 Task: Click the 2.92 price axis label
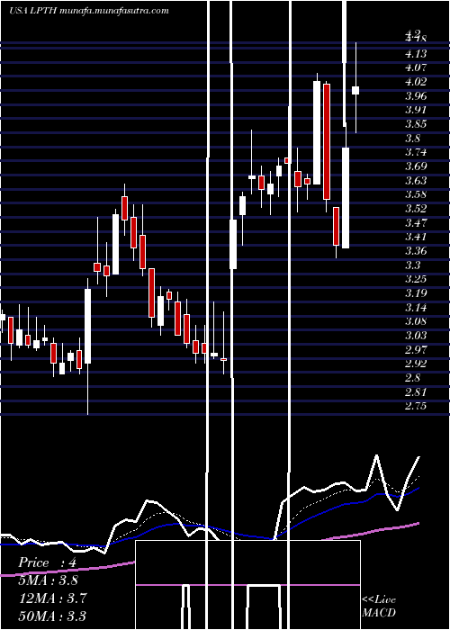[x=416, y=364]
